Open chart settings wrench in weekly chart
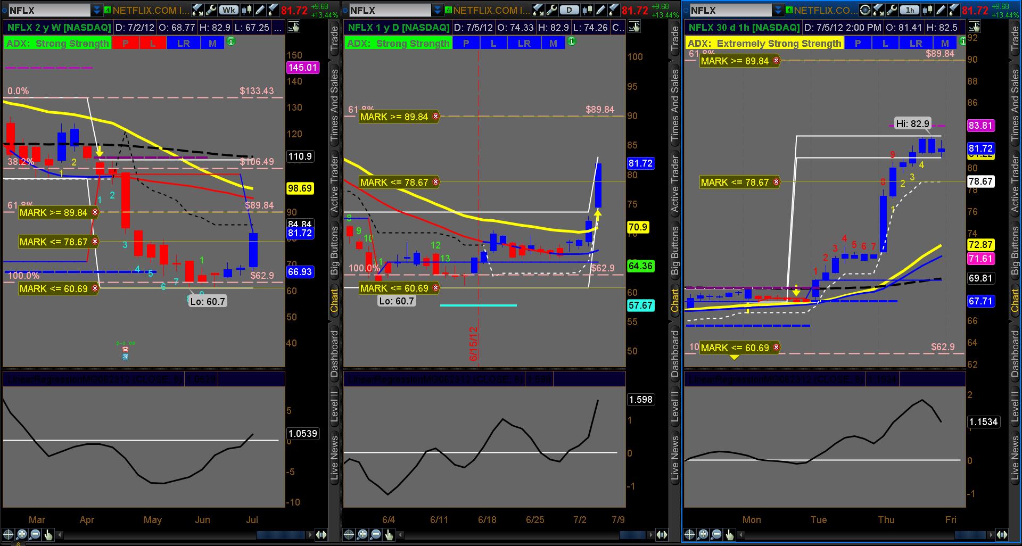Viewport: 1022px width, 546px height. pyautogui.click(x=210, y=10)
